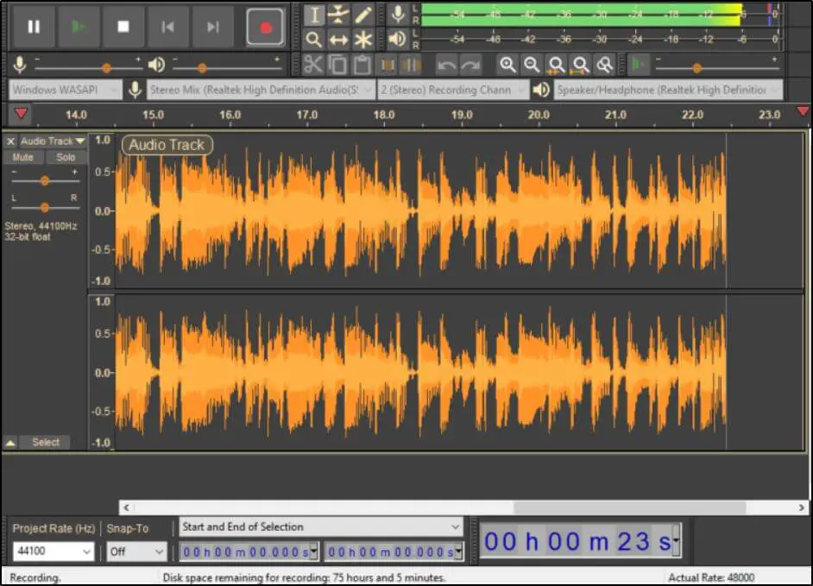Open the Audio Track name menu
The image size is (813, 586).
(x=53, y=141)
